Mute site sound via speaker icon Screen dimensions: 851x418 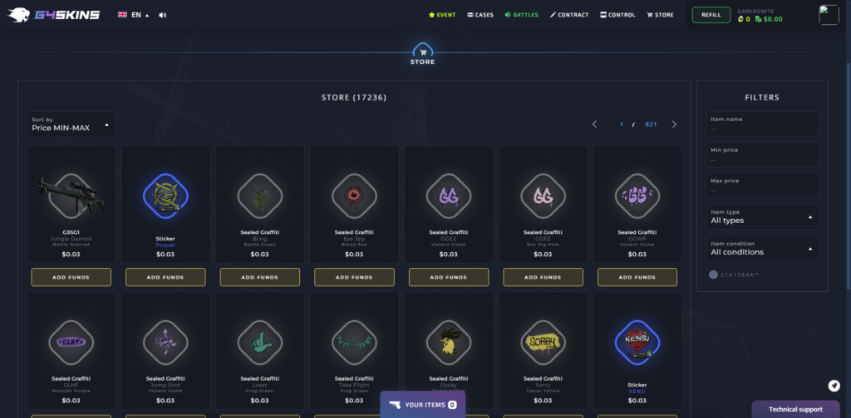point(162,15)
